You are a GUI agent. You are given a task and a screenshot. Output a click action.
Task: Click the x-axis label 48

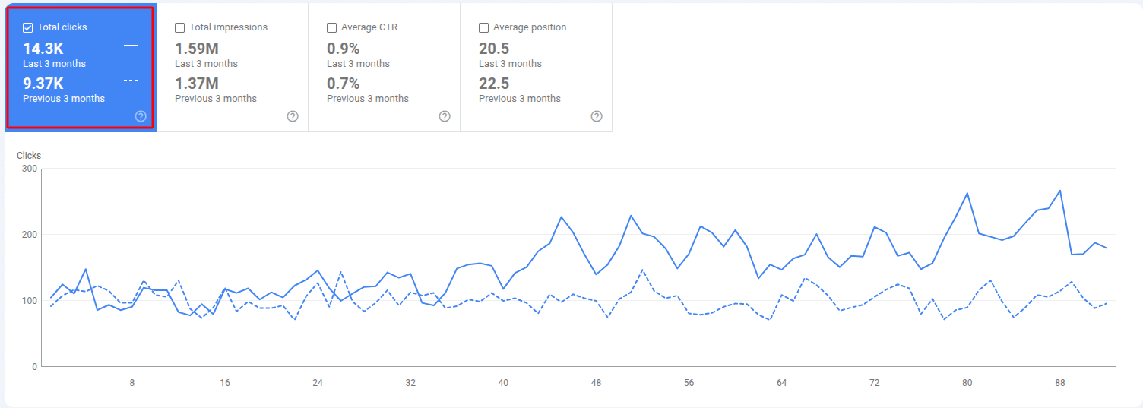(596, 383)
